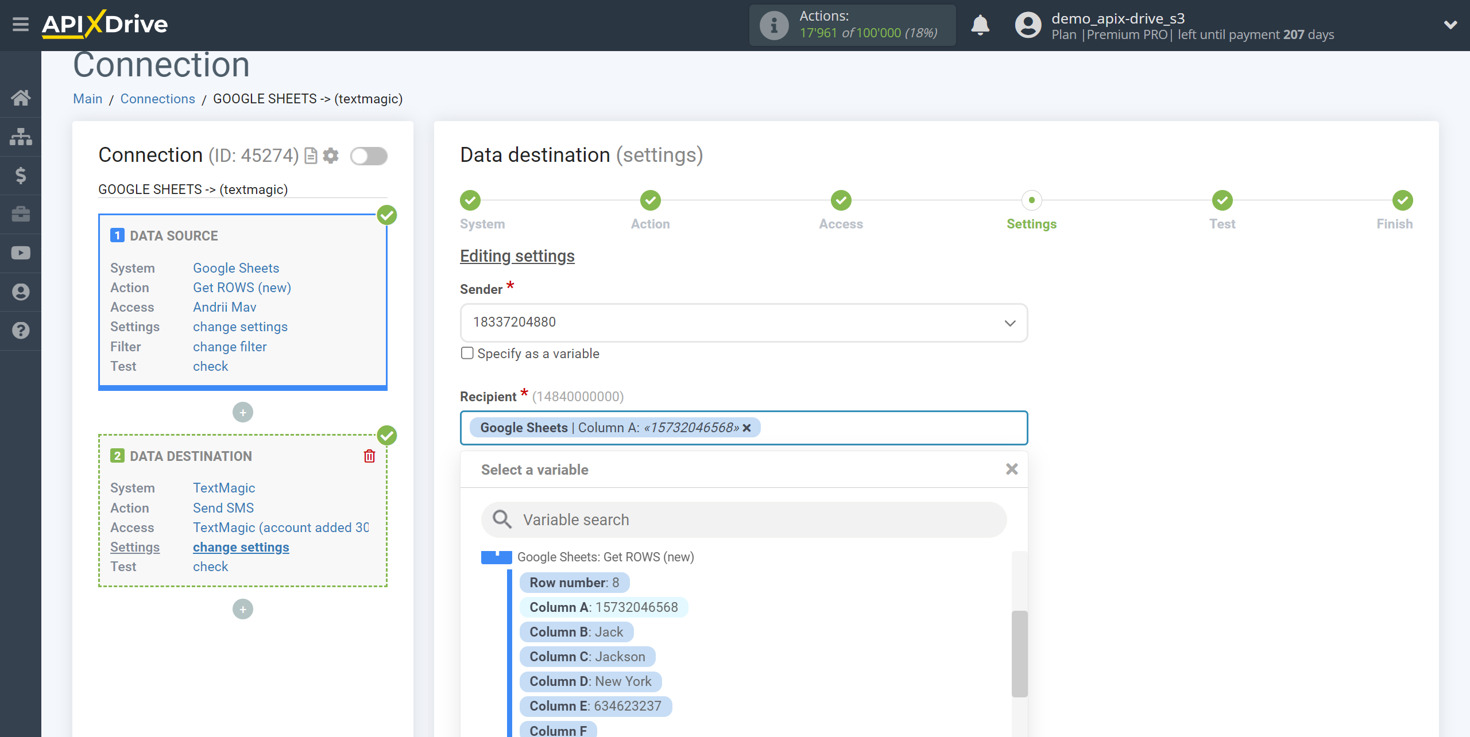The image size is (1470, 737).
Task: Open the hamburger menu icon
Action: click(21, 25)
